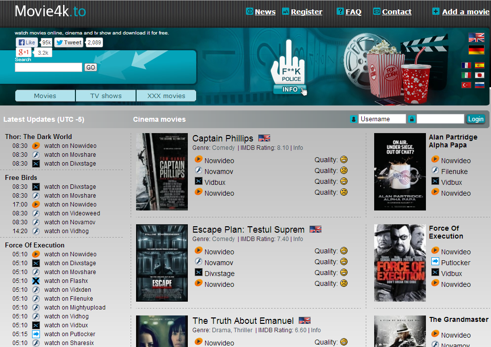
Task: Click the flag beside The Truth About Emanuel
Action: pyautogui.click(x=305, y=320)
